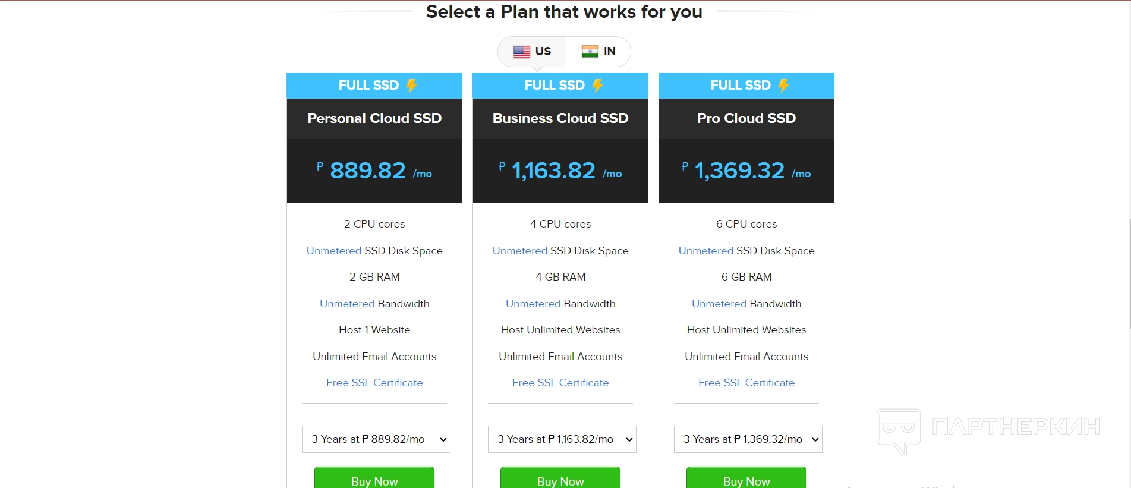Switch to the IN server location tab

(x=598, y=52)
